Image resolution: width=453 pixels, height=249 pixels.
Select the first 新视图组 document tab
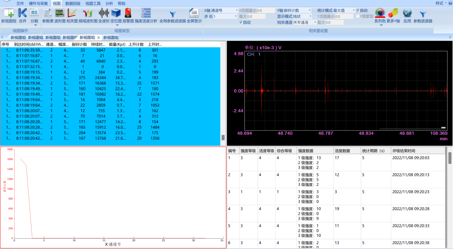[18, 37]
